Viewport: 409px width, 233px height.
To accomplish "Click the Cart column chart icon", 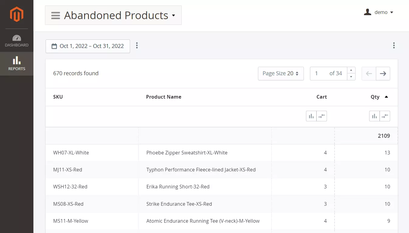I will click(x=311, y=116).
